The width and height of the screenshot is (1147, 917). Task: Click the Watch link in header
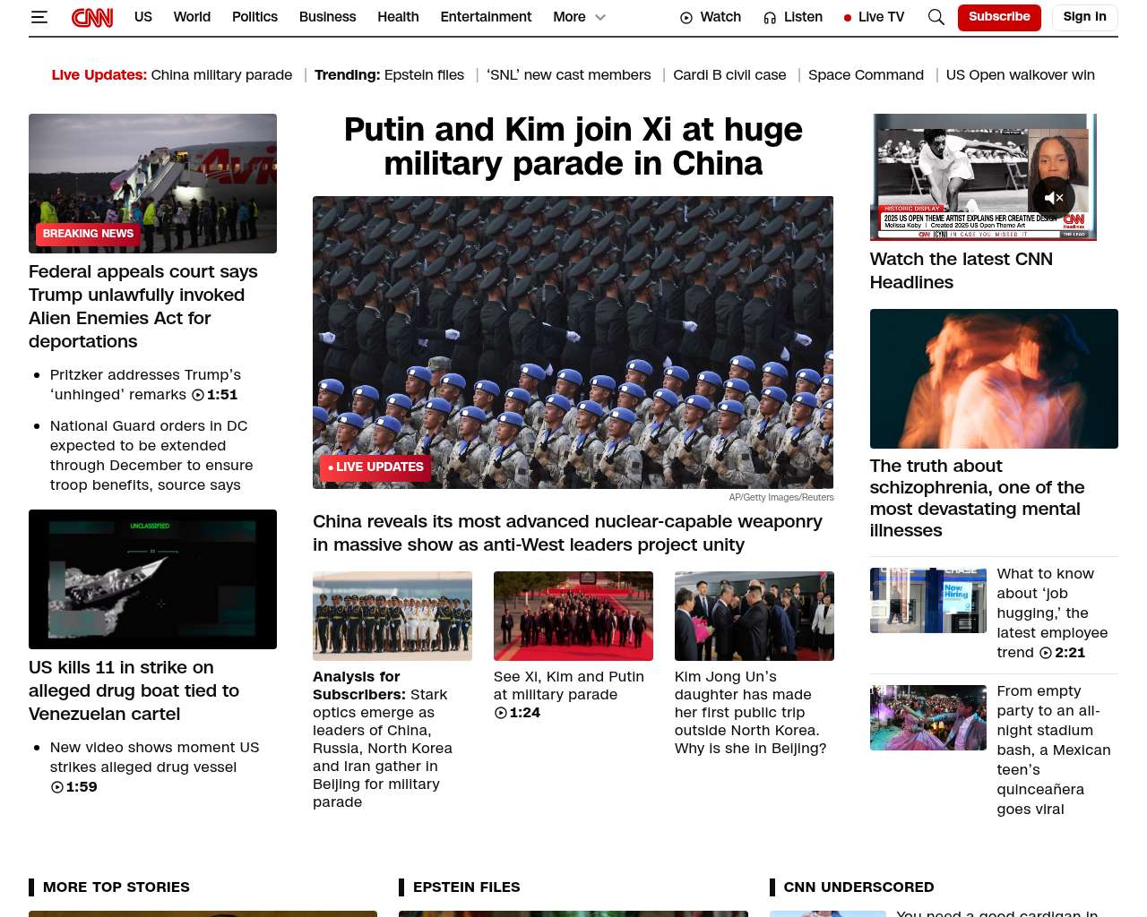click(x=711, y=17)
